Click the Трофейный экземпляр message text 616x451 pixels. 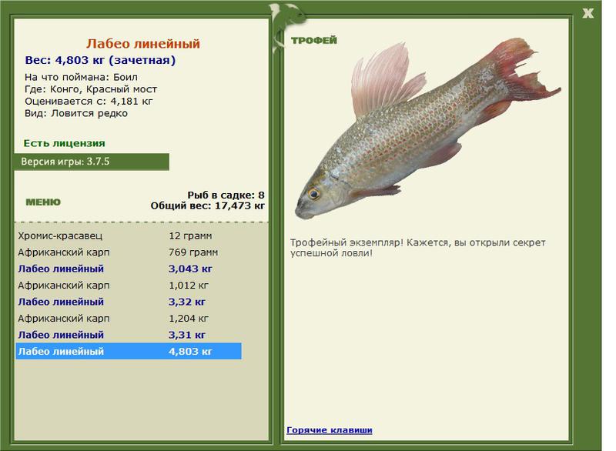[418, 248]
